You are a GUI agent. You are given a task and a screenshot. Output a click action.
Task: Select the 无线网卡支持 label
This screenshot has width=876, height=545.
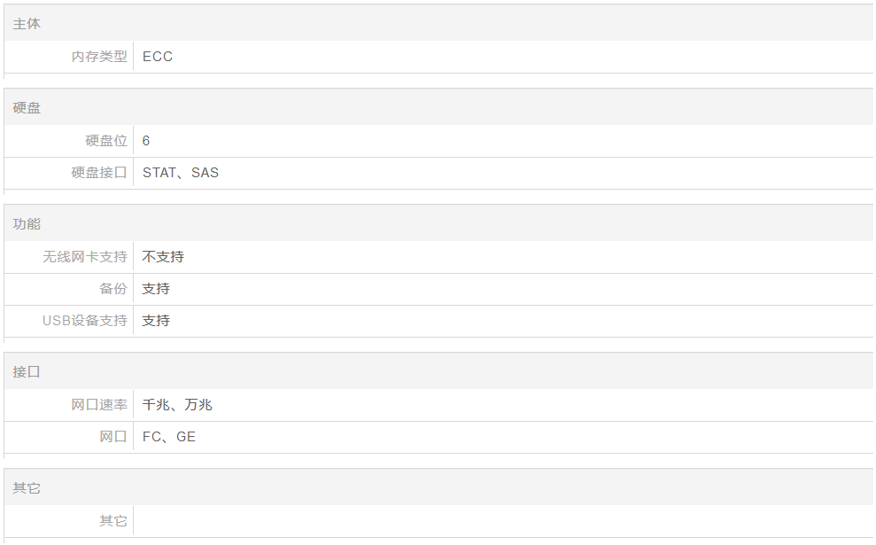point(85,257)
